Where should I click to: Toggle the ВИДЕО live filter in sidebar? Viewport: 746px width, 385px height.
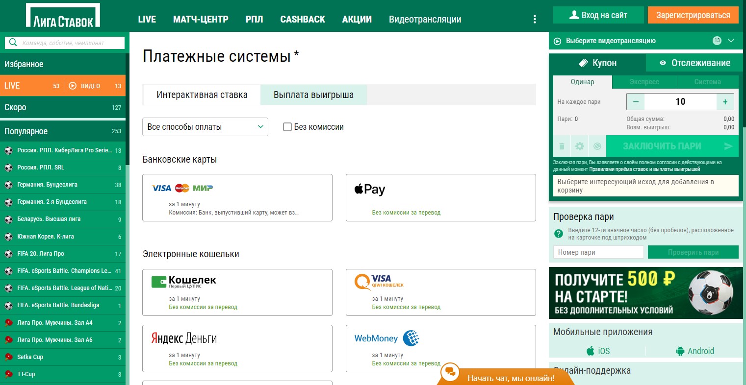(84, 86)
